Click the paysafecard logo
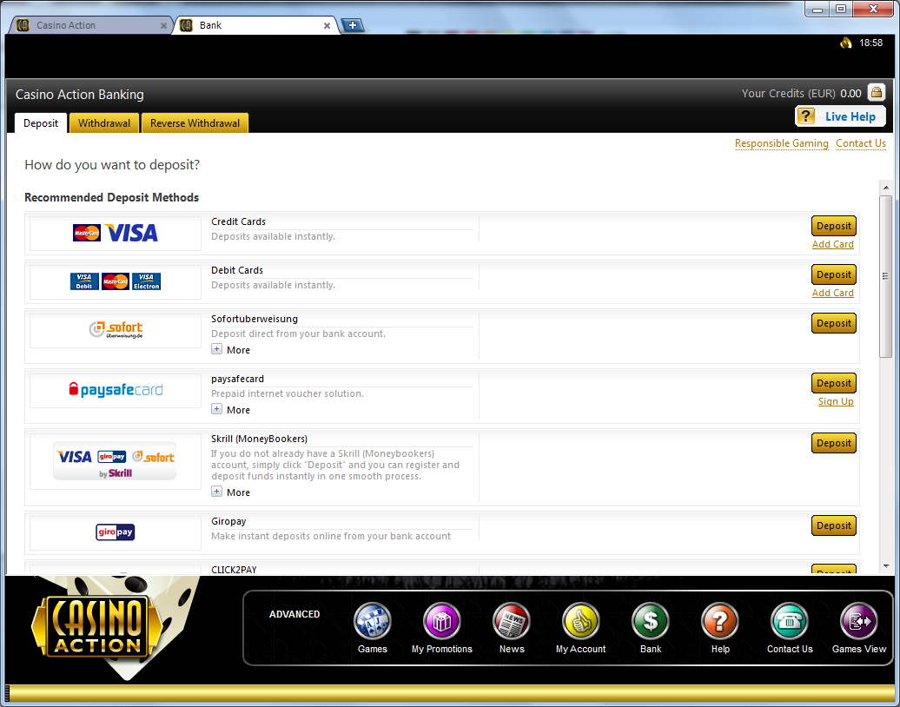 click(116, 390)
